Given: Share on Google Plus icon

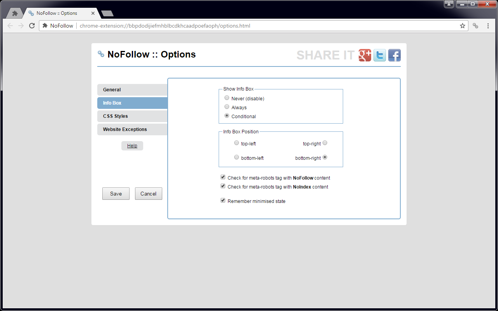Looking at the screenshot, I should (365, 55).
